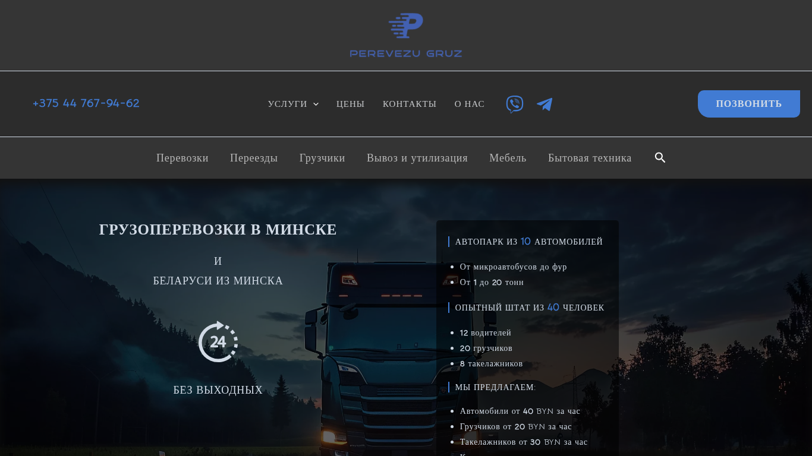The width and height of the screenshot is (812, 456).
Task: Open Вывоз и утилизация category
Action: [x=417, y=158]
